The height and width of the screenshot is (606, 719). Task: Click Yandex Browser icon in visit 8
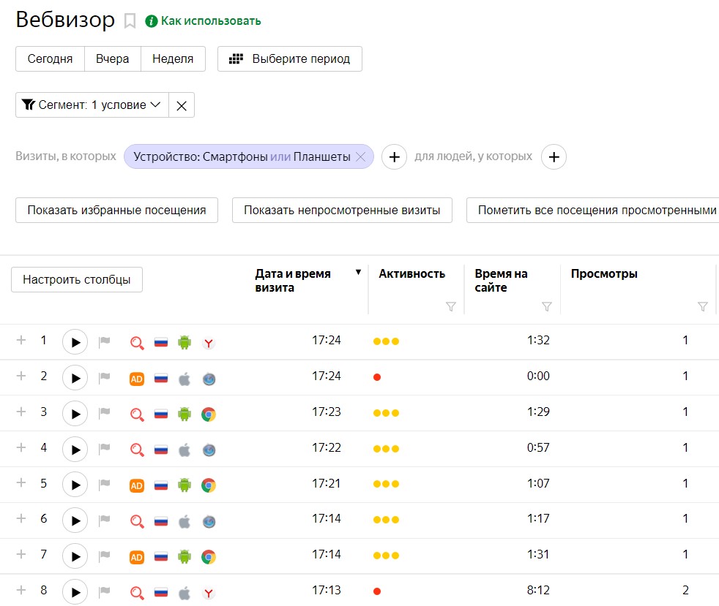209,593
